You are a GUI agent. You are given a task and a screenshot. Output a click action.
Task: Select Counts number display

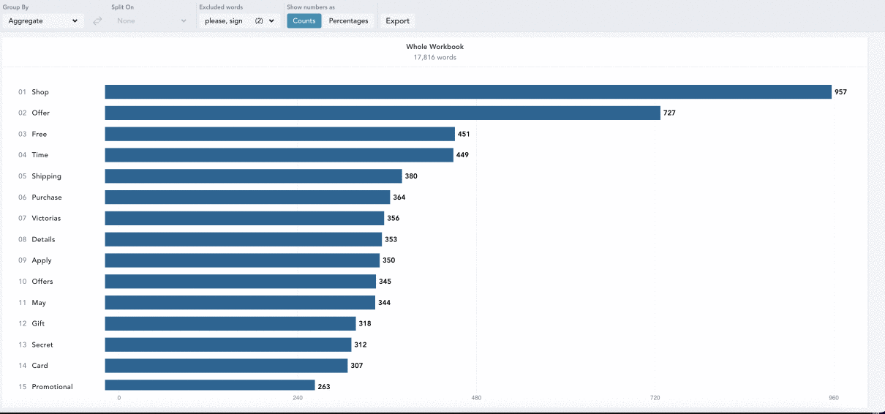click(x=304, y=20)
